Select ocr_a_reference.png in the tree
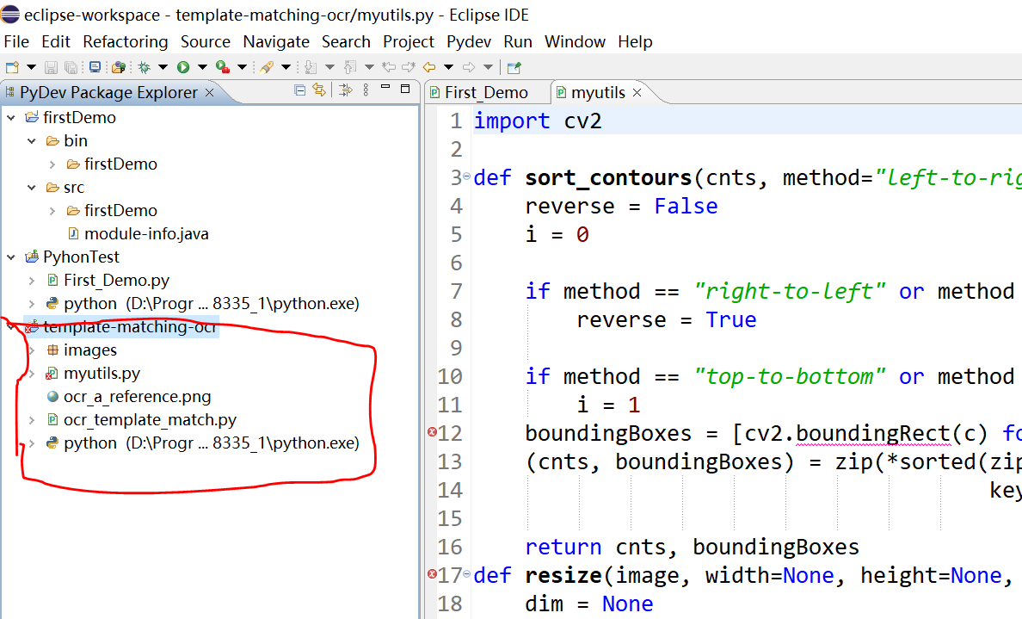The image size is (1022, 619). click(x=137, y=397)
